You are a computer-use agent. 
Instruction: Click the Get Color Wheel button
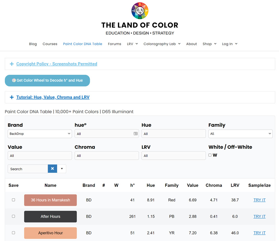[47, 80]
